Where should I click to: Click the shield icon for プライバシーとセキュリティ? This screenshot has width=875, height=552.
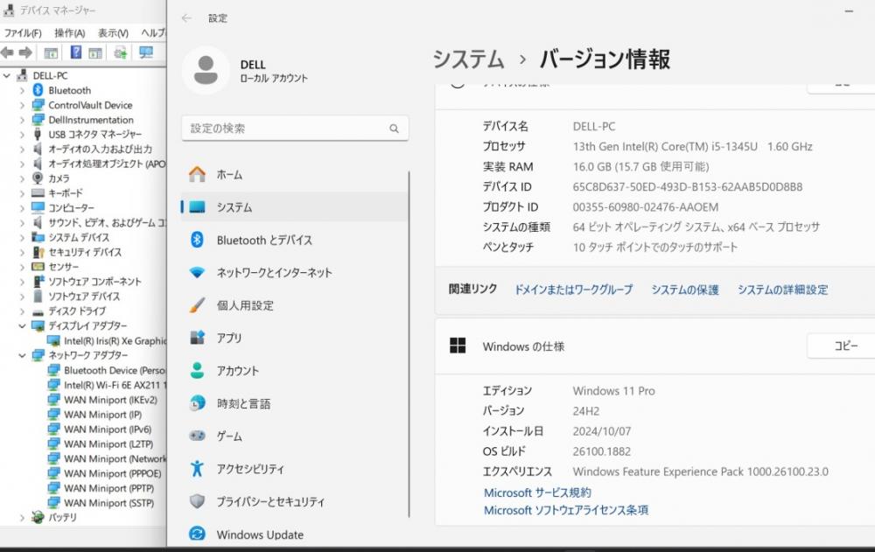coord(197,501)
